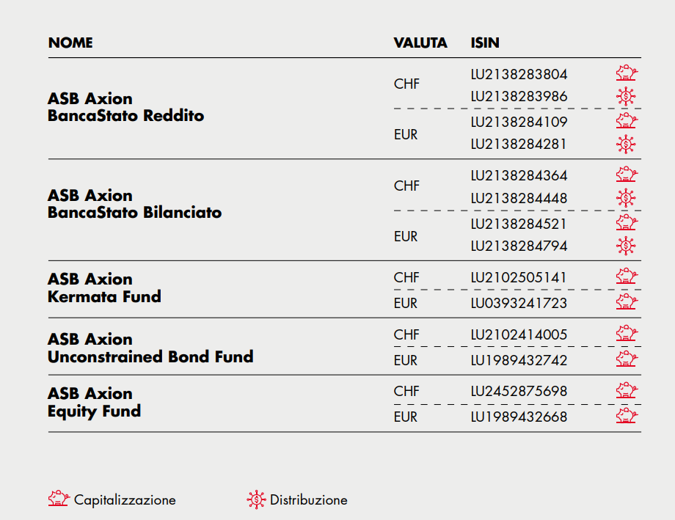Image resolution: width=675 pixels, height=520 pixels.
Task: Click the distribution icon beside LU2138284794
Action: (x=626, y=246)
